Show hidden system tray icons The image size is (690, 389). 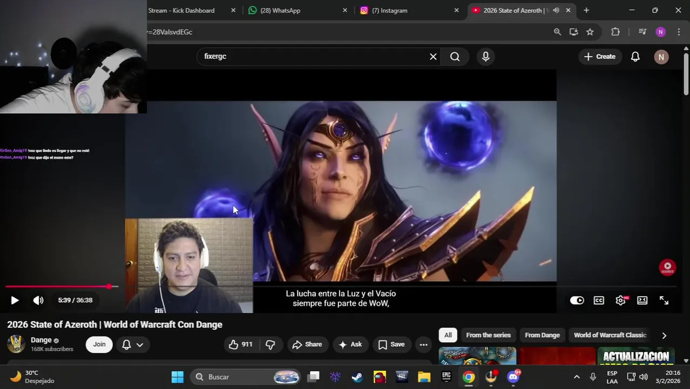pyautogui.click(x=577, y=377)
